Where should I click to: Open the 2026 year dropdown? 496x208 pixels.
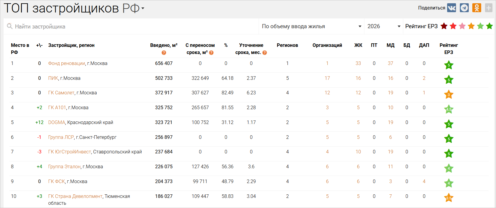[x=383, y=26]
